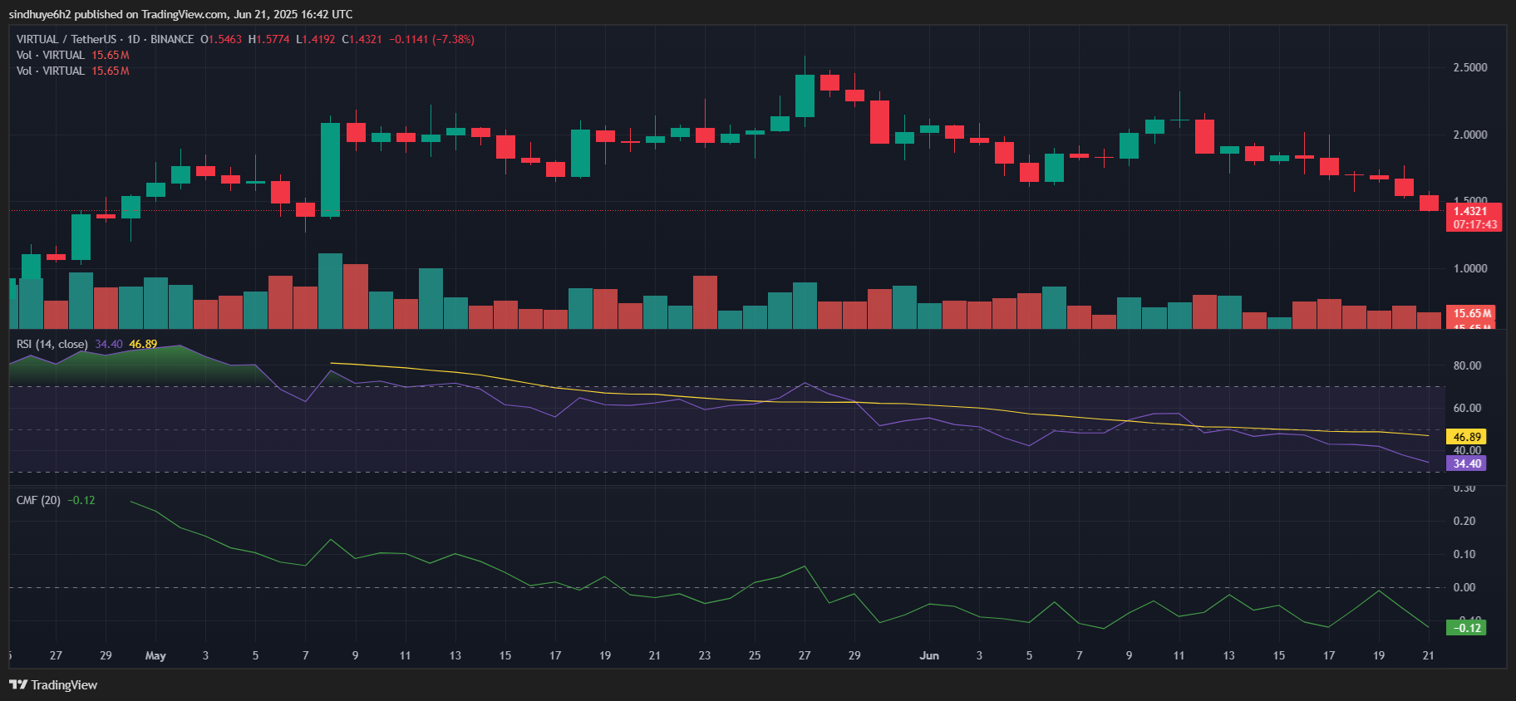
Task: Click the 2.5000 price scale level
Action: point(1469,67)
